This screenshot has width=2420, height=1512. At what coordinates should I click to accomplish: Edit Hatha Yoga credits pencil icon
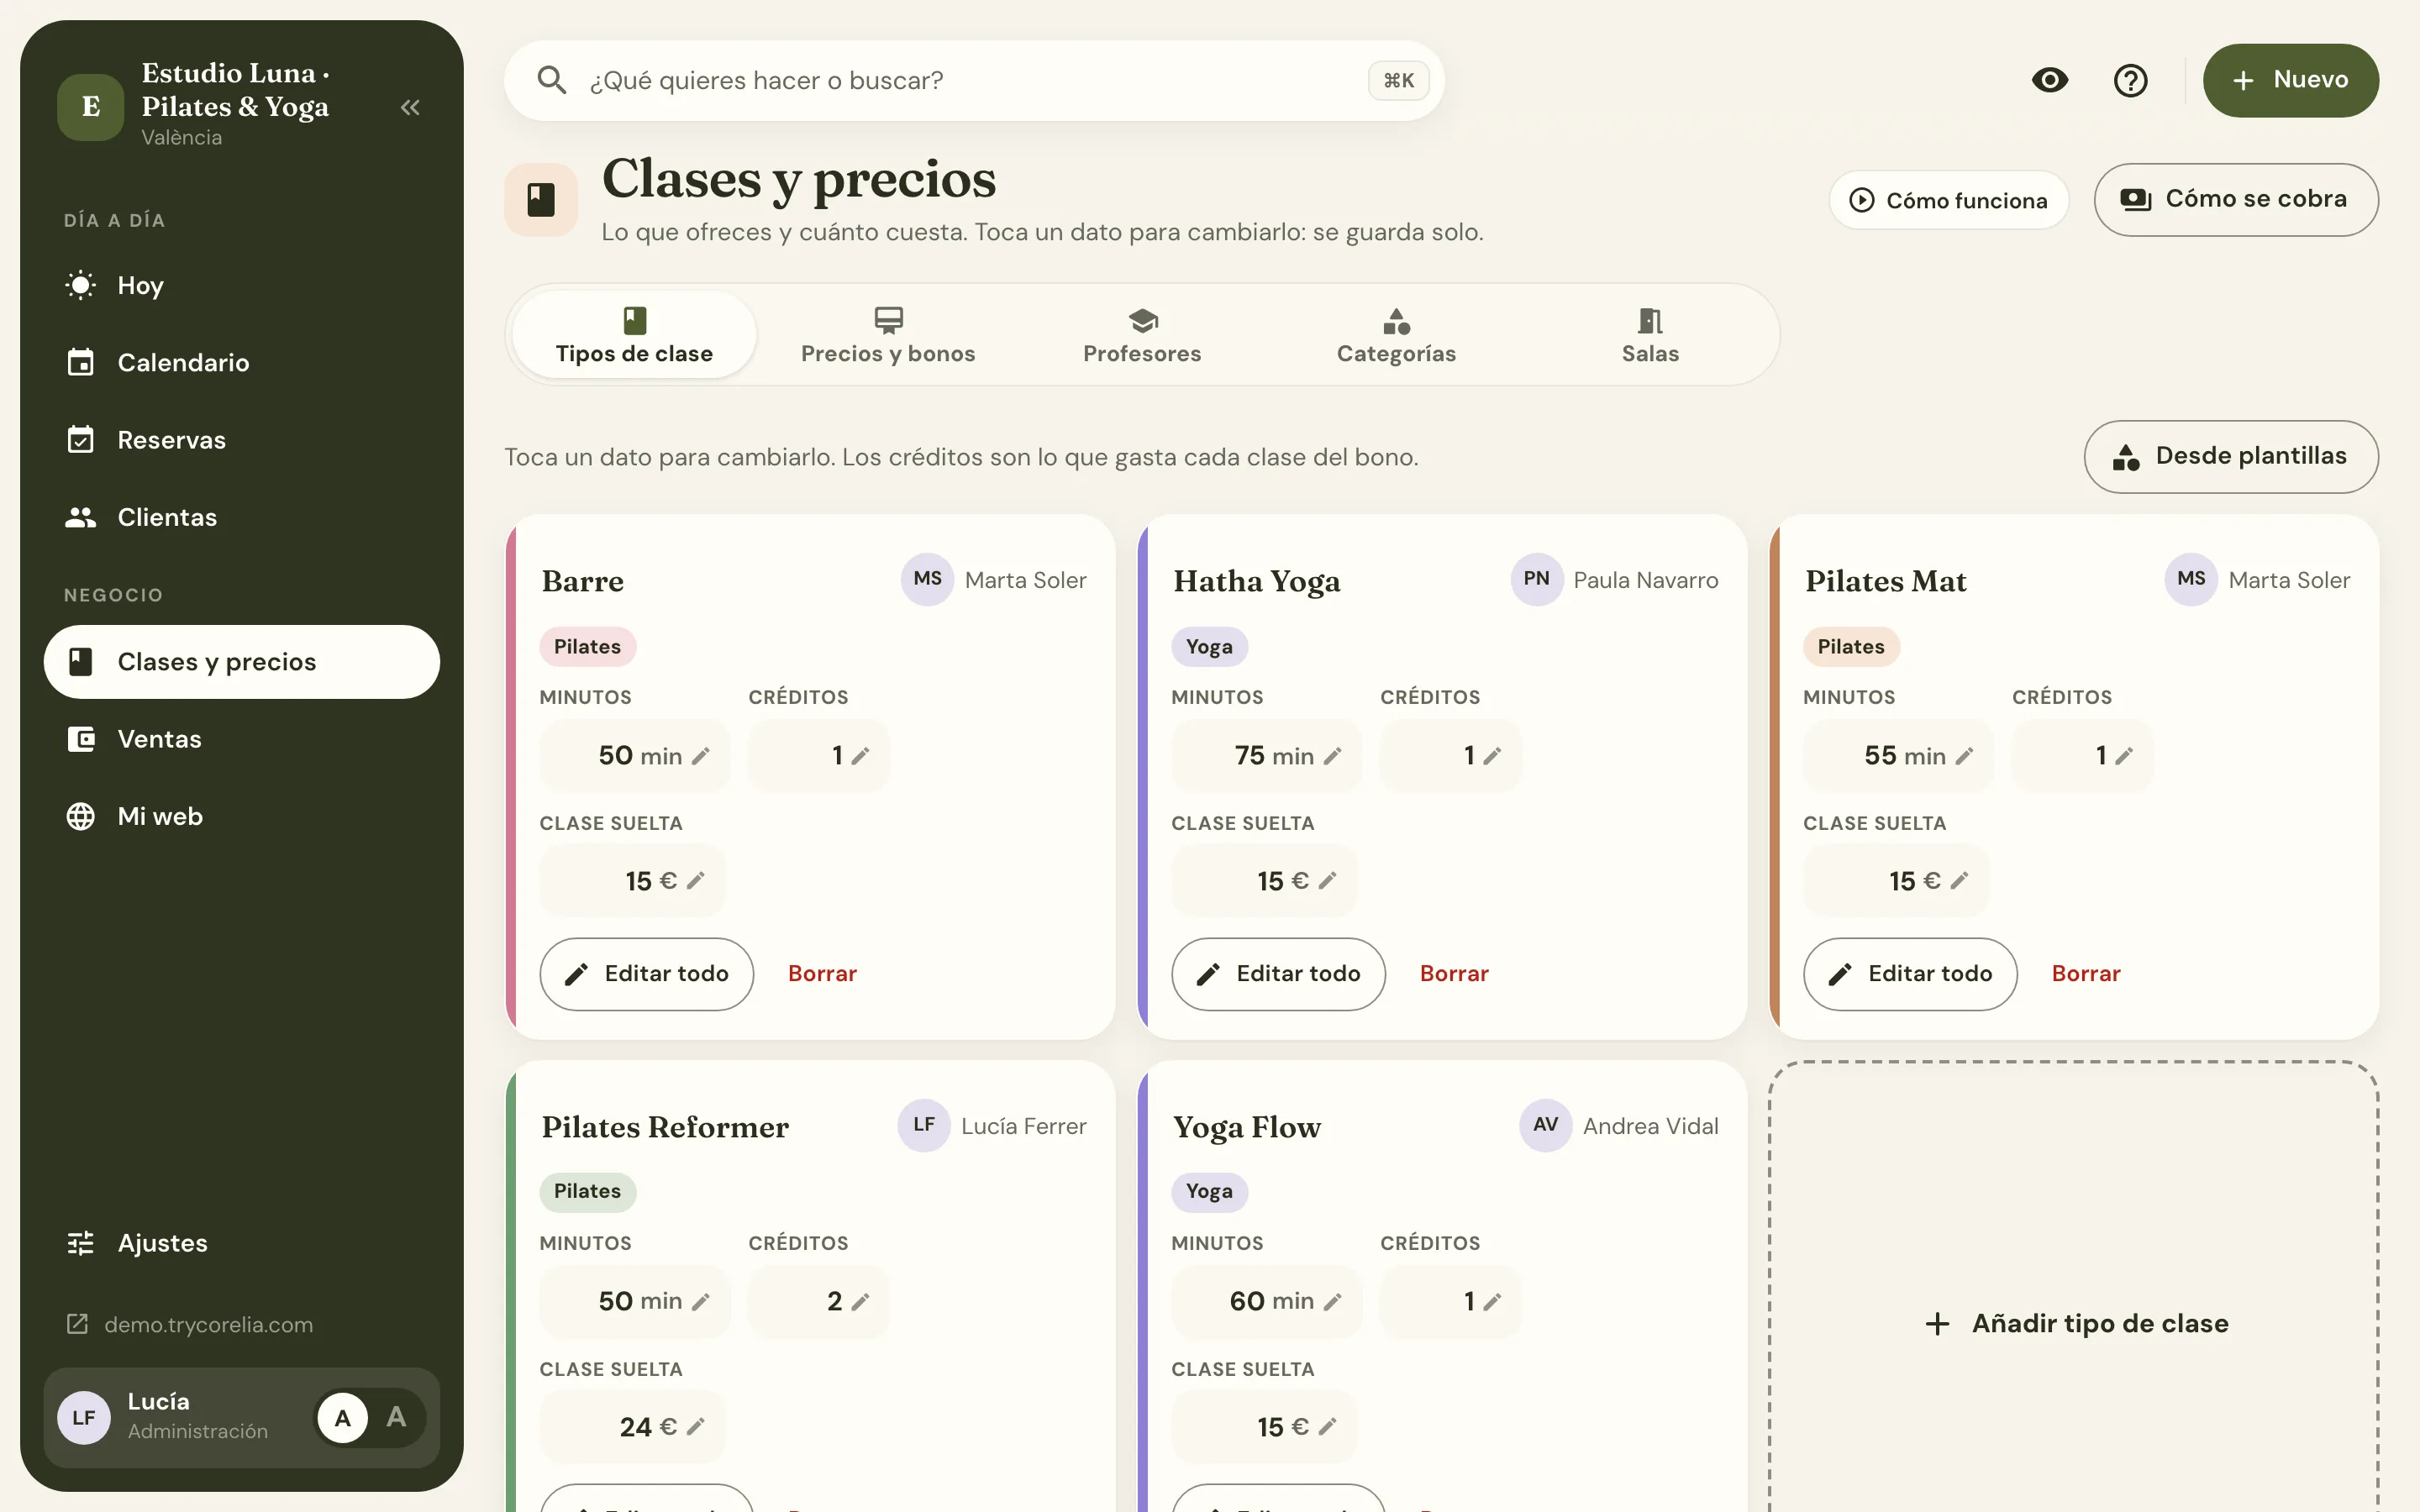[x=1492, y=756]
